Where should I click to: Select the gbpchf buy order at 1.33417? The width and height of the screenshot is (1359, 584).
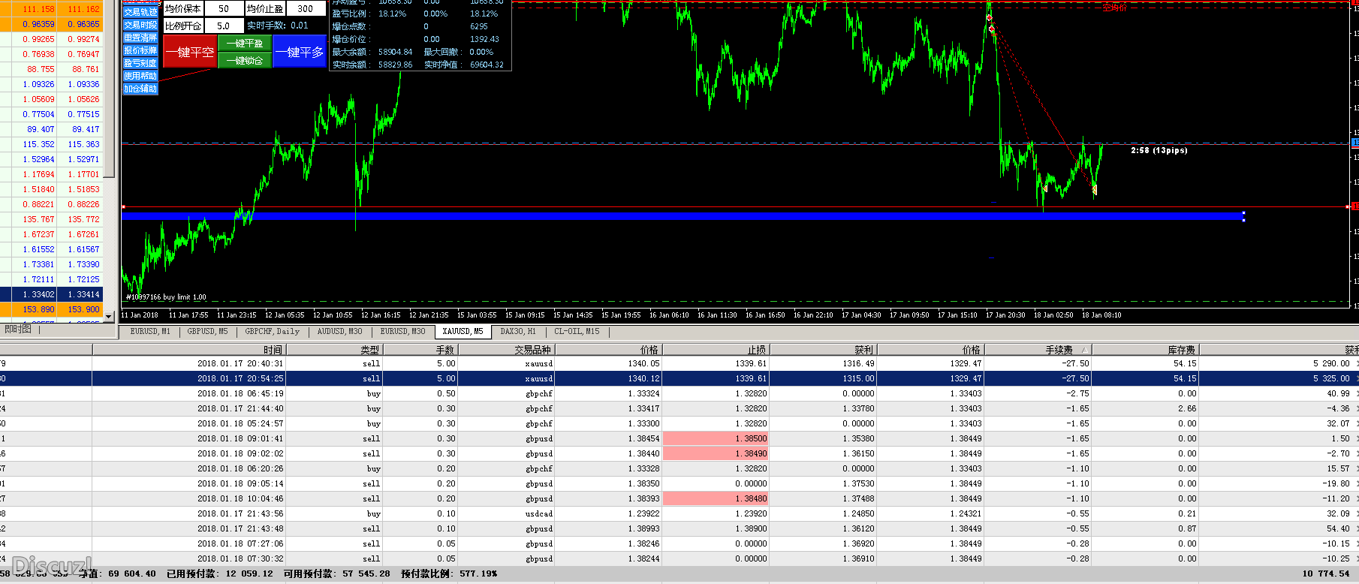(x=679, y=408)
